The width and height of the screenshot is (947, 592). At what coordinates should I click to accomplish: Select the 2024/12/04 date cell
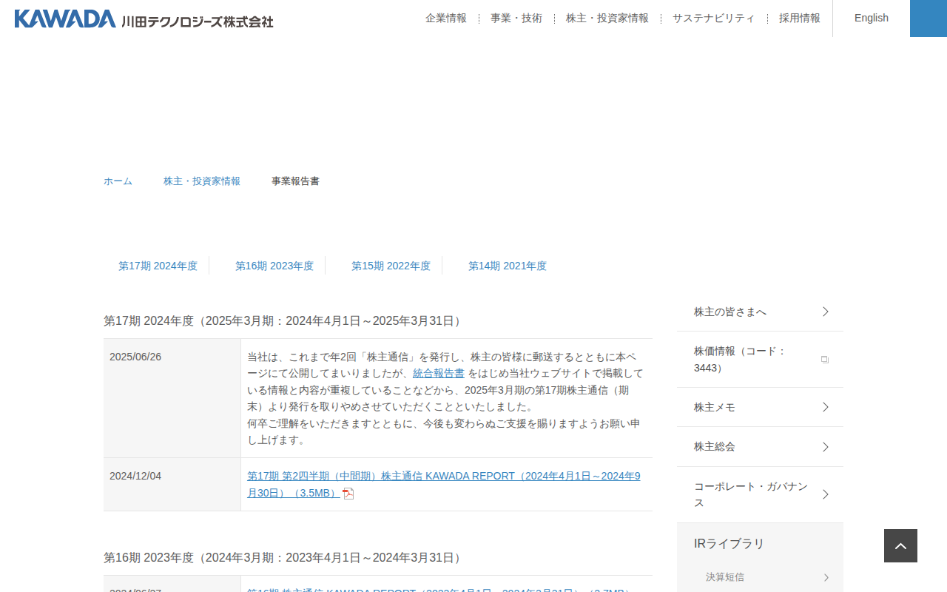(x=172, y=485)
